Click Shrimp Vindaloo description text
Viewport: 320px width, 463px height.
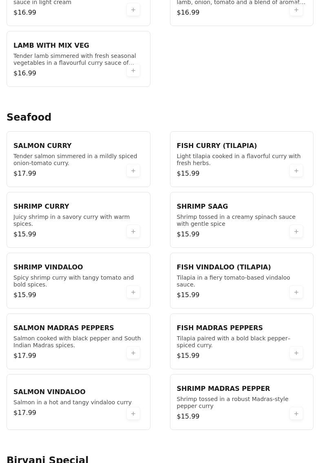click(73, 281)
